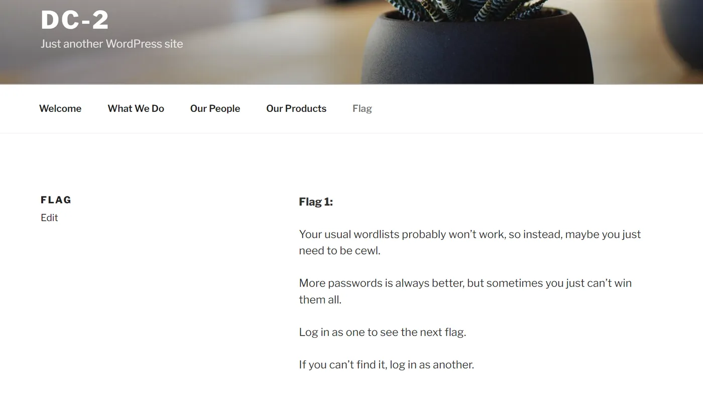Click the 'need to be cewl.' text line
Viewport: 703px width, 393px height.
[x=340, y=250]
